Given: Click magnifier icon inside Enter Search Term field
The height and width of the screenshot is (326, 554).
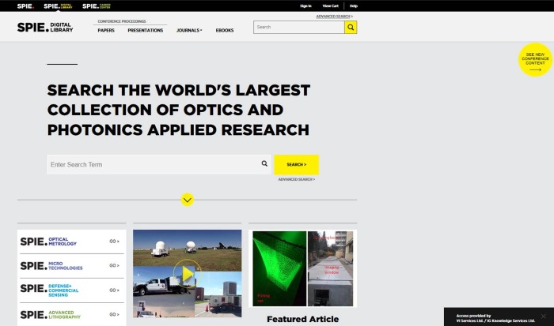Looking at the screenshot, I should coord(264,163).
